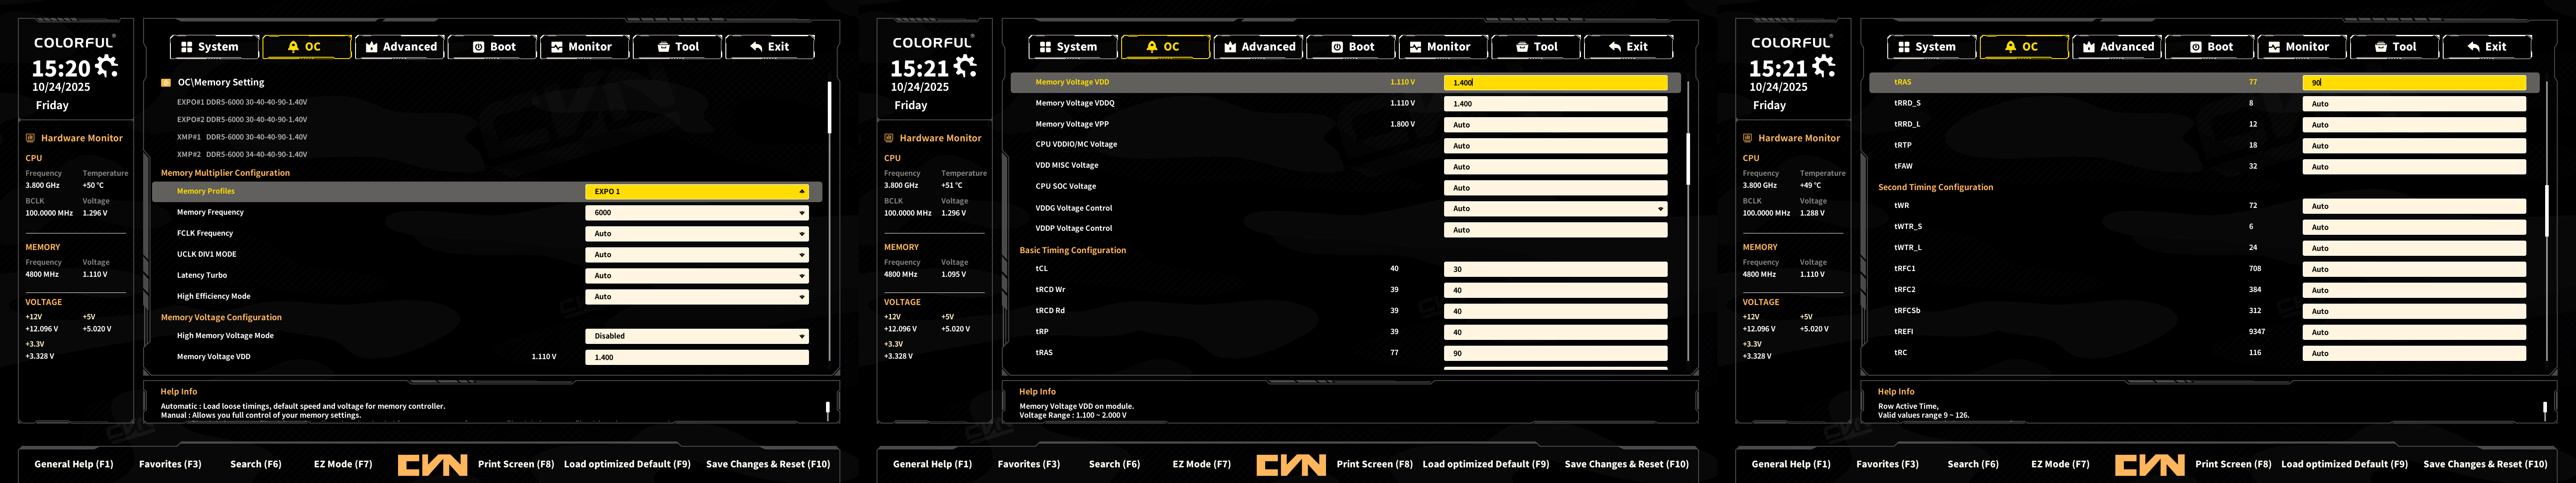Viewport: 2576px width, 483px height.
Task: Click the folder icon beside OC\Memory Setting
Action: [166, 83]
